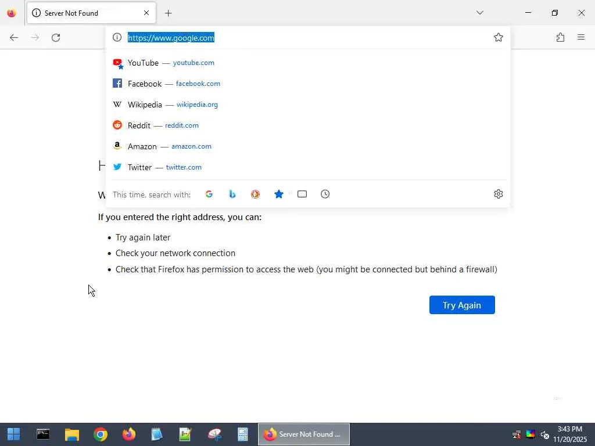The width and height of the screenshot is (595, 446).
Task: Select the Amazon suggestion
Action: coord(308,146)
